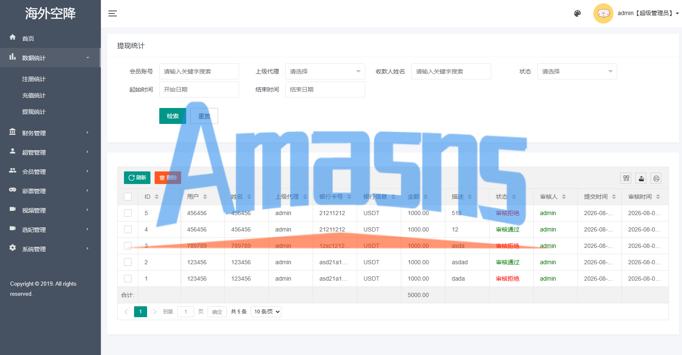Viewport: 682px width, 355px height.
Task: Expand the 系统管理 menu chevron
Action: coord(87,249)
